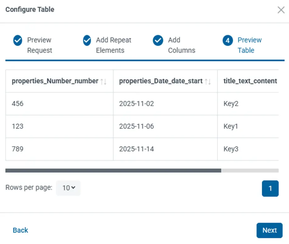Click the Key3 table cell

[231, 149]
